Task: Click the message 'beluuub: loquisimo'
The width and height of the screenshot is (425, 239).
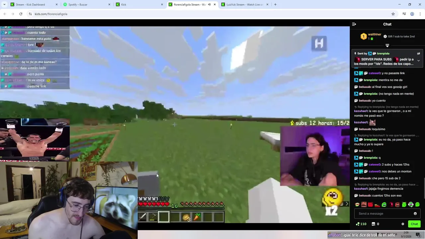Action: [370, 129]
